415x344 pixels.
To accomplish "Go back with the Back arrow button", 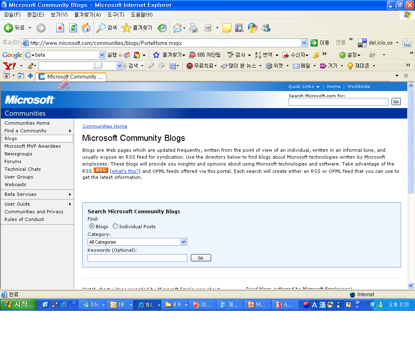I will coord(14,28).
